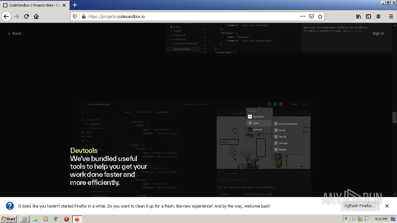The image size is (397, 223).
Task: Click Sign In on CodeSandbox page
Action: tap(378, 33)
